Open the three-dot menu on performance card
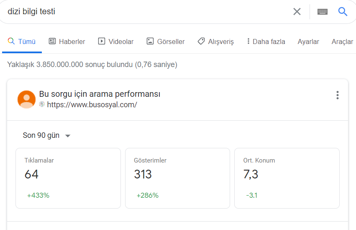Screen dimensions: 356x230 pyautogui.click(x=337, y=95)
